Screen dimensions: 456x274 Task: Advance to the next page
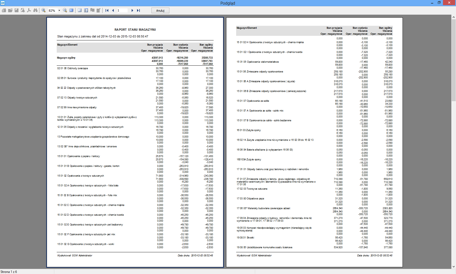click(x=132, y=10)
